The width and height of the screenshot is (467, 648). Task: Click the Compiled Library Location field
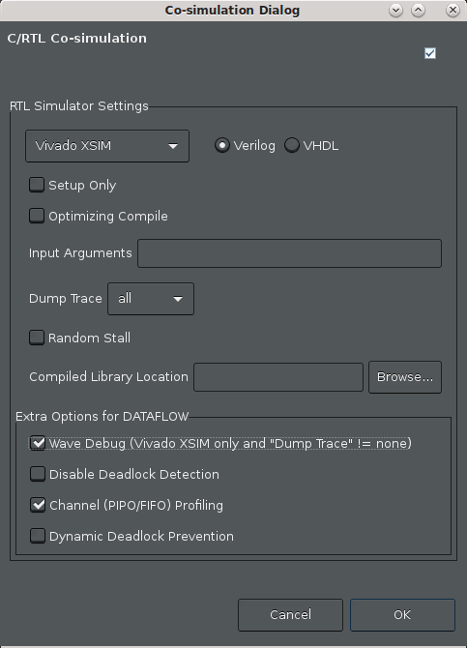(278, 377)
